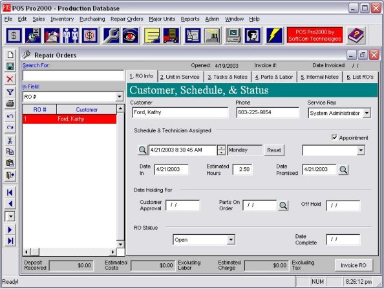Switch to Parts & Labor tab
This screenshot has width=384, height=289.
click(274, 77)
